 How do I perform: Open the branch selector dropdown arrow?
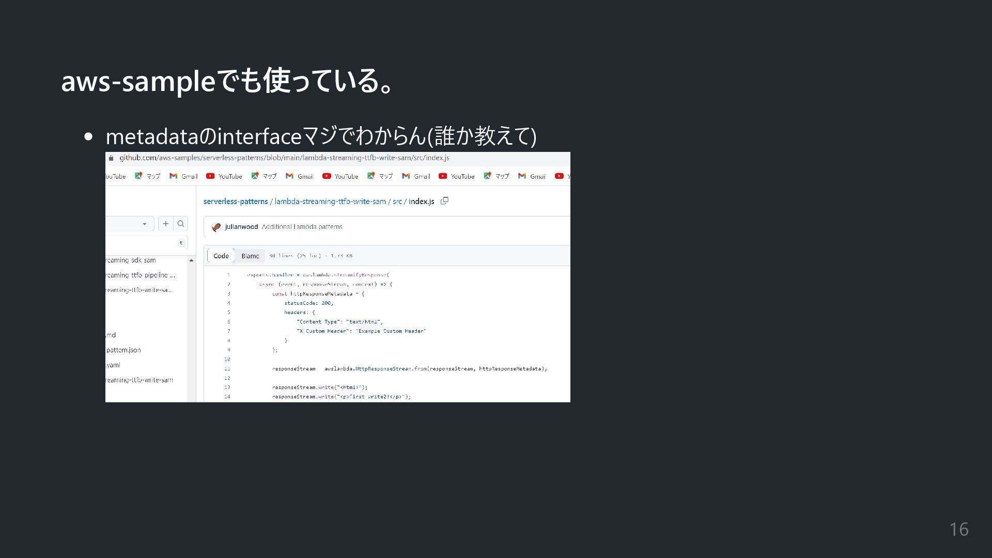tap(145, 224)
